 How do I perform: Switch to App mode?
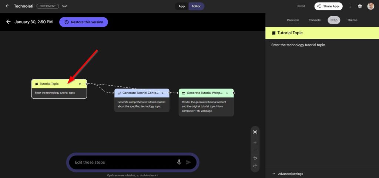pos(182,6)
